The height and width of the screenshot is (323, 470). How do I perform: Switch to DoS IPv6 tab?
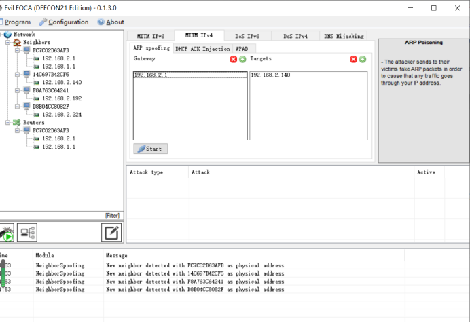(247, 36)
